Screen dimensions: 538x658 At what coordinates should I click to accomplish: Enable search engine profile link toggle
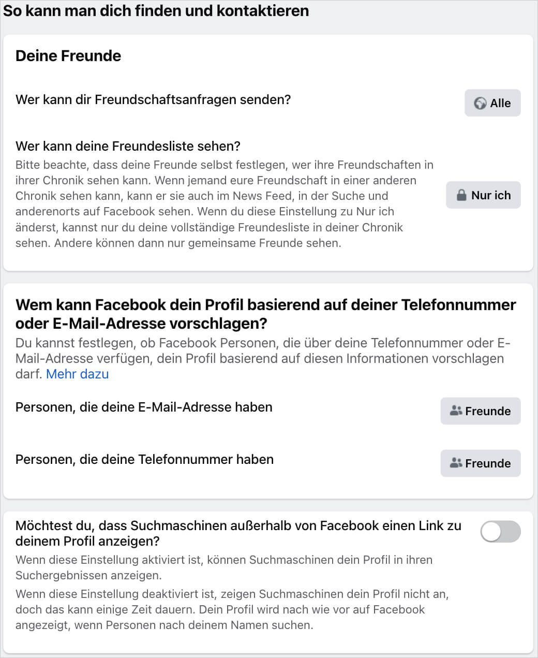[x=500, y=532]
